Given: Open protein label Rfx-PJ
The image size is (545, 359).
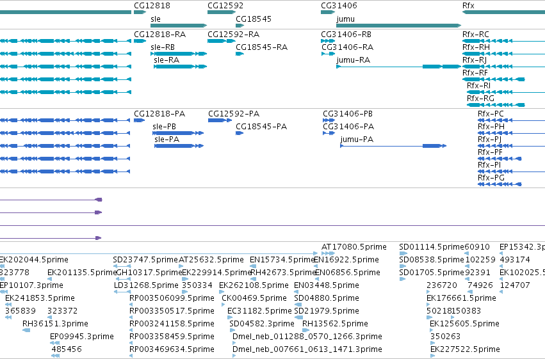Looking at the screenshot, I should [x=489, y=140].
